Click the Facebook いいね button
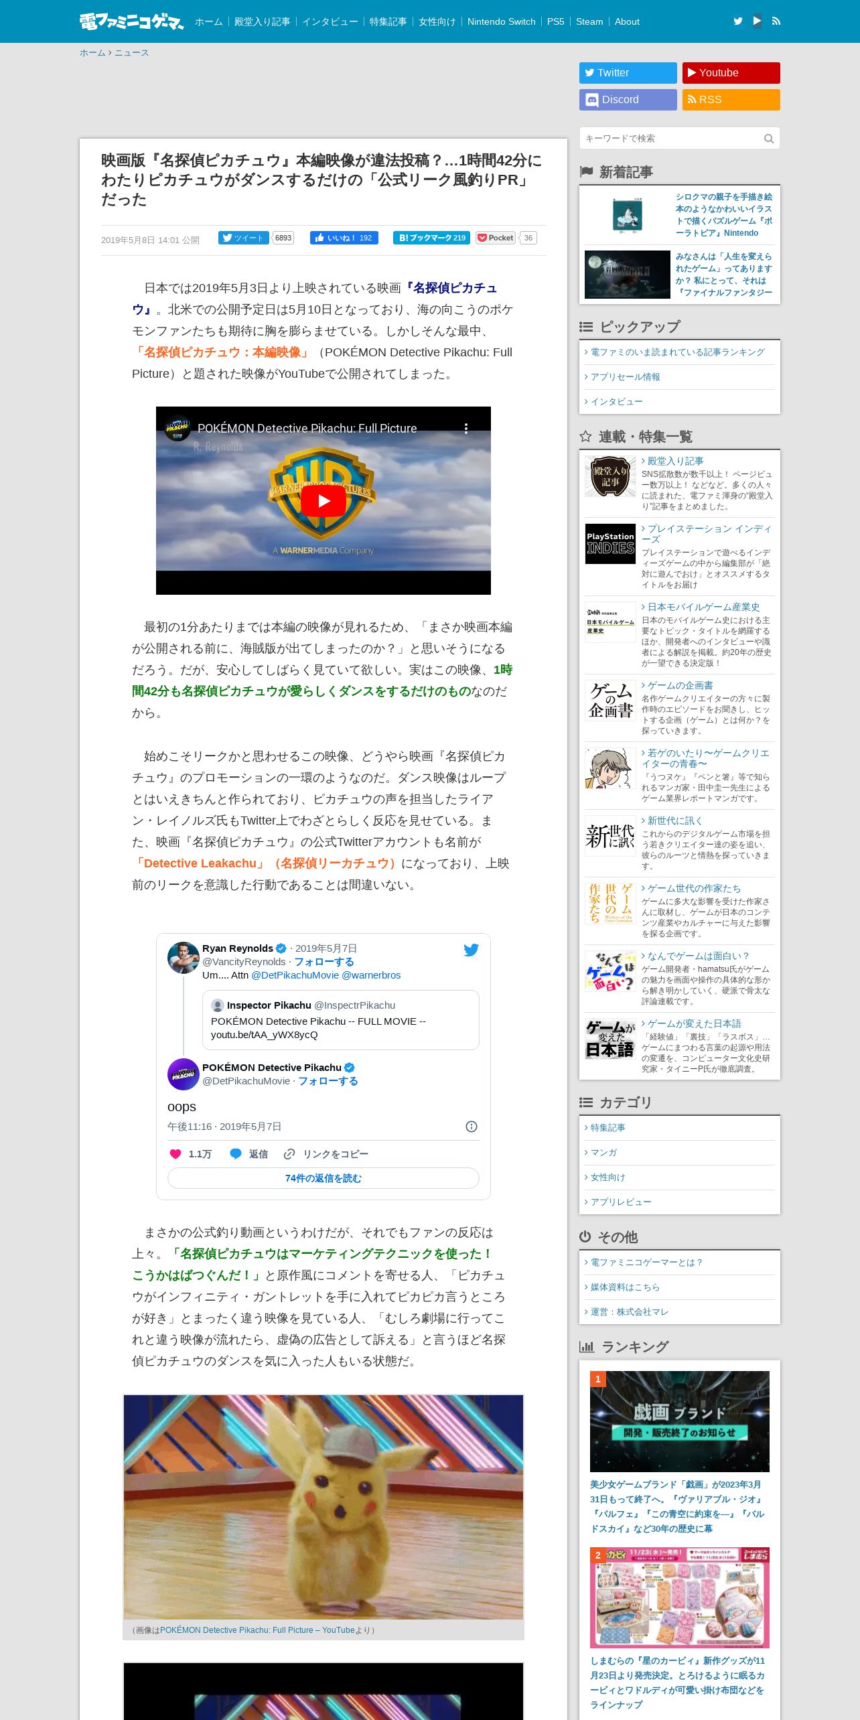The width and height of the screenshot is (860, 1720). coord(344,238)
